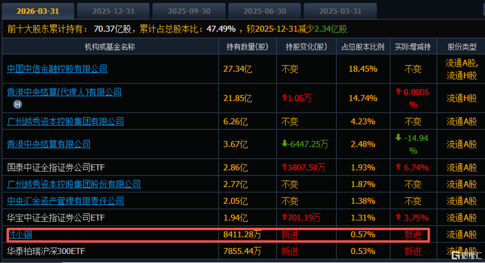Click the 4.23% ratio cell

pyautogui.click(x=363, y=121)
